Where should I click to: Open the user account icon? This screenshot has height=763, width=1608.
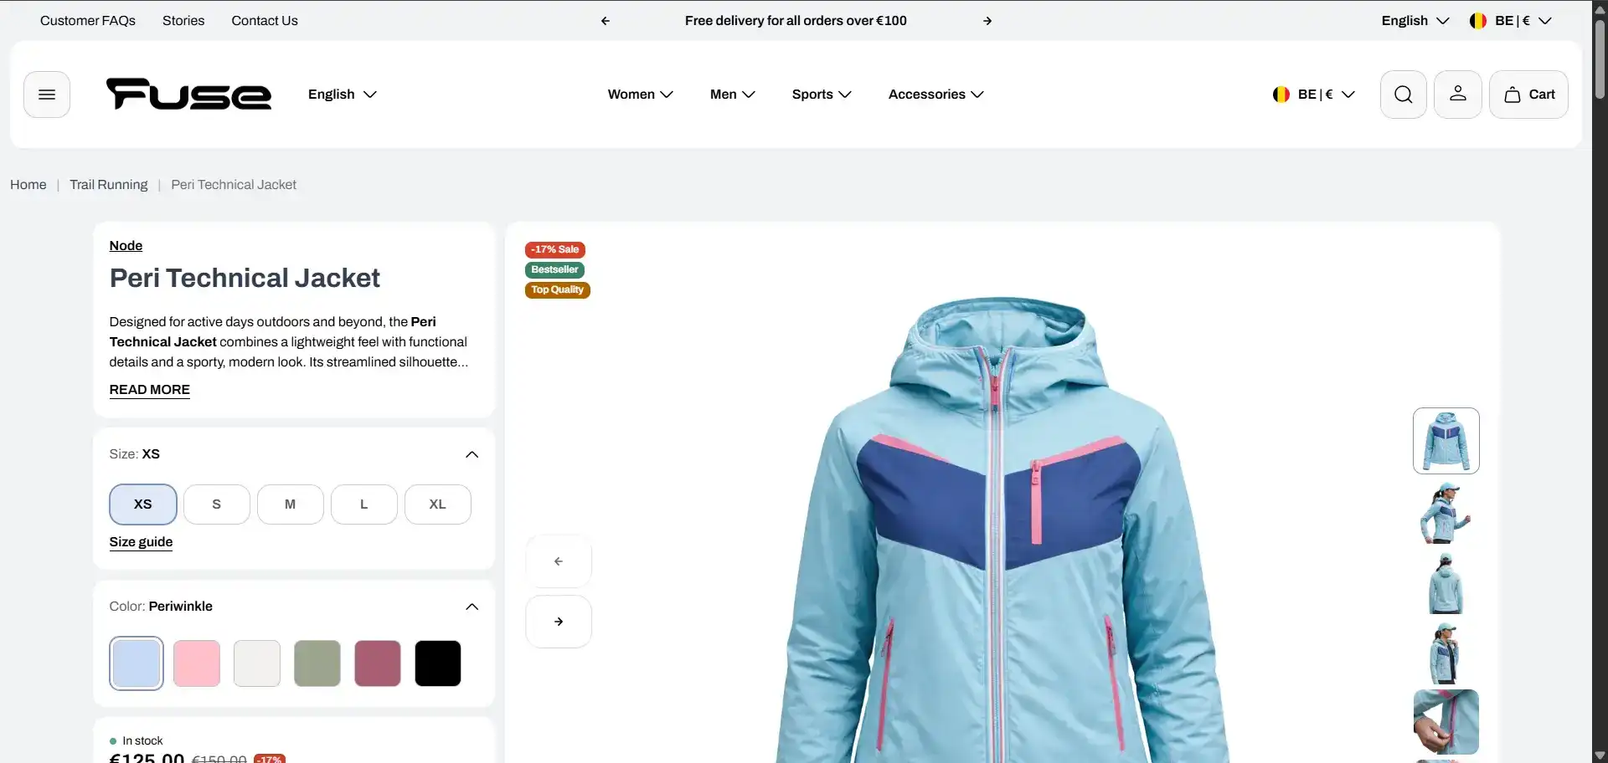pos(1458,95)
